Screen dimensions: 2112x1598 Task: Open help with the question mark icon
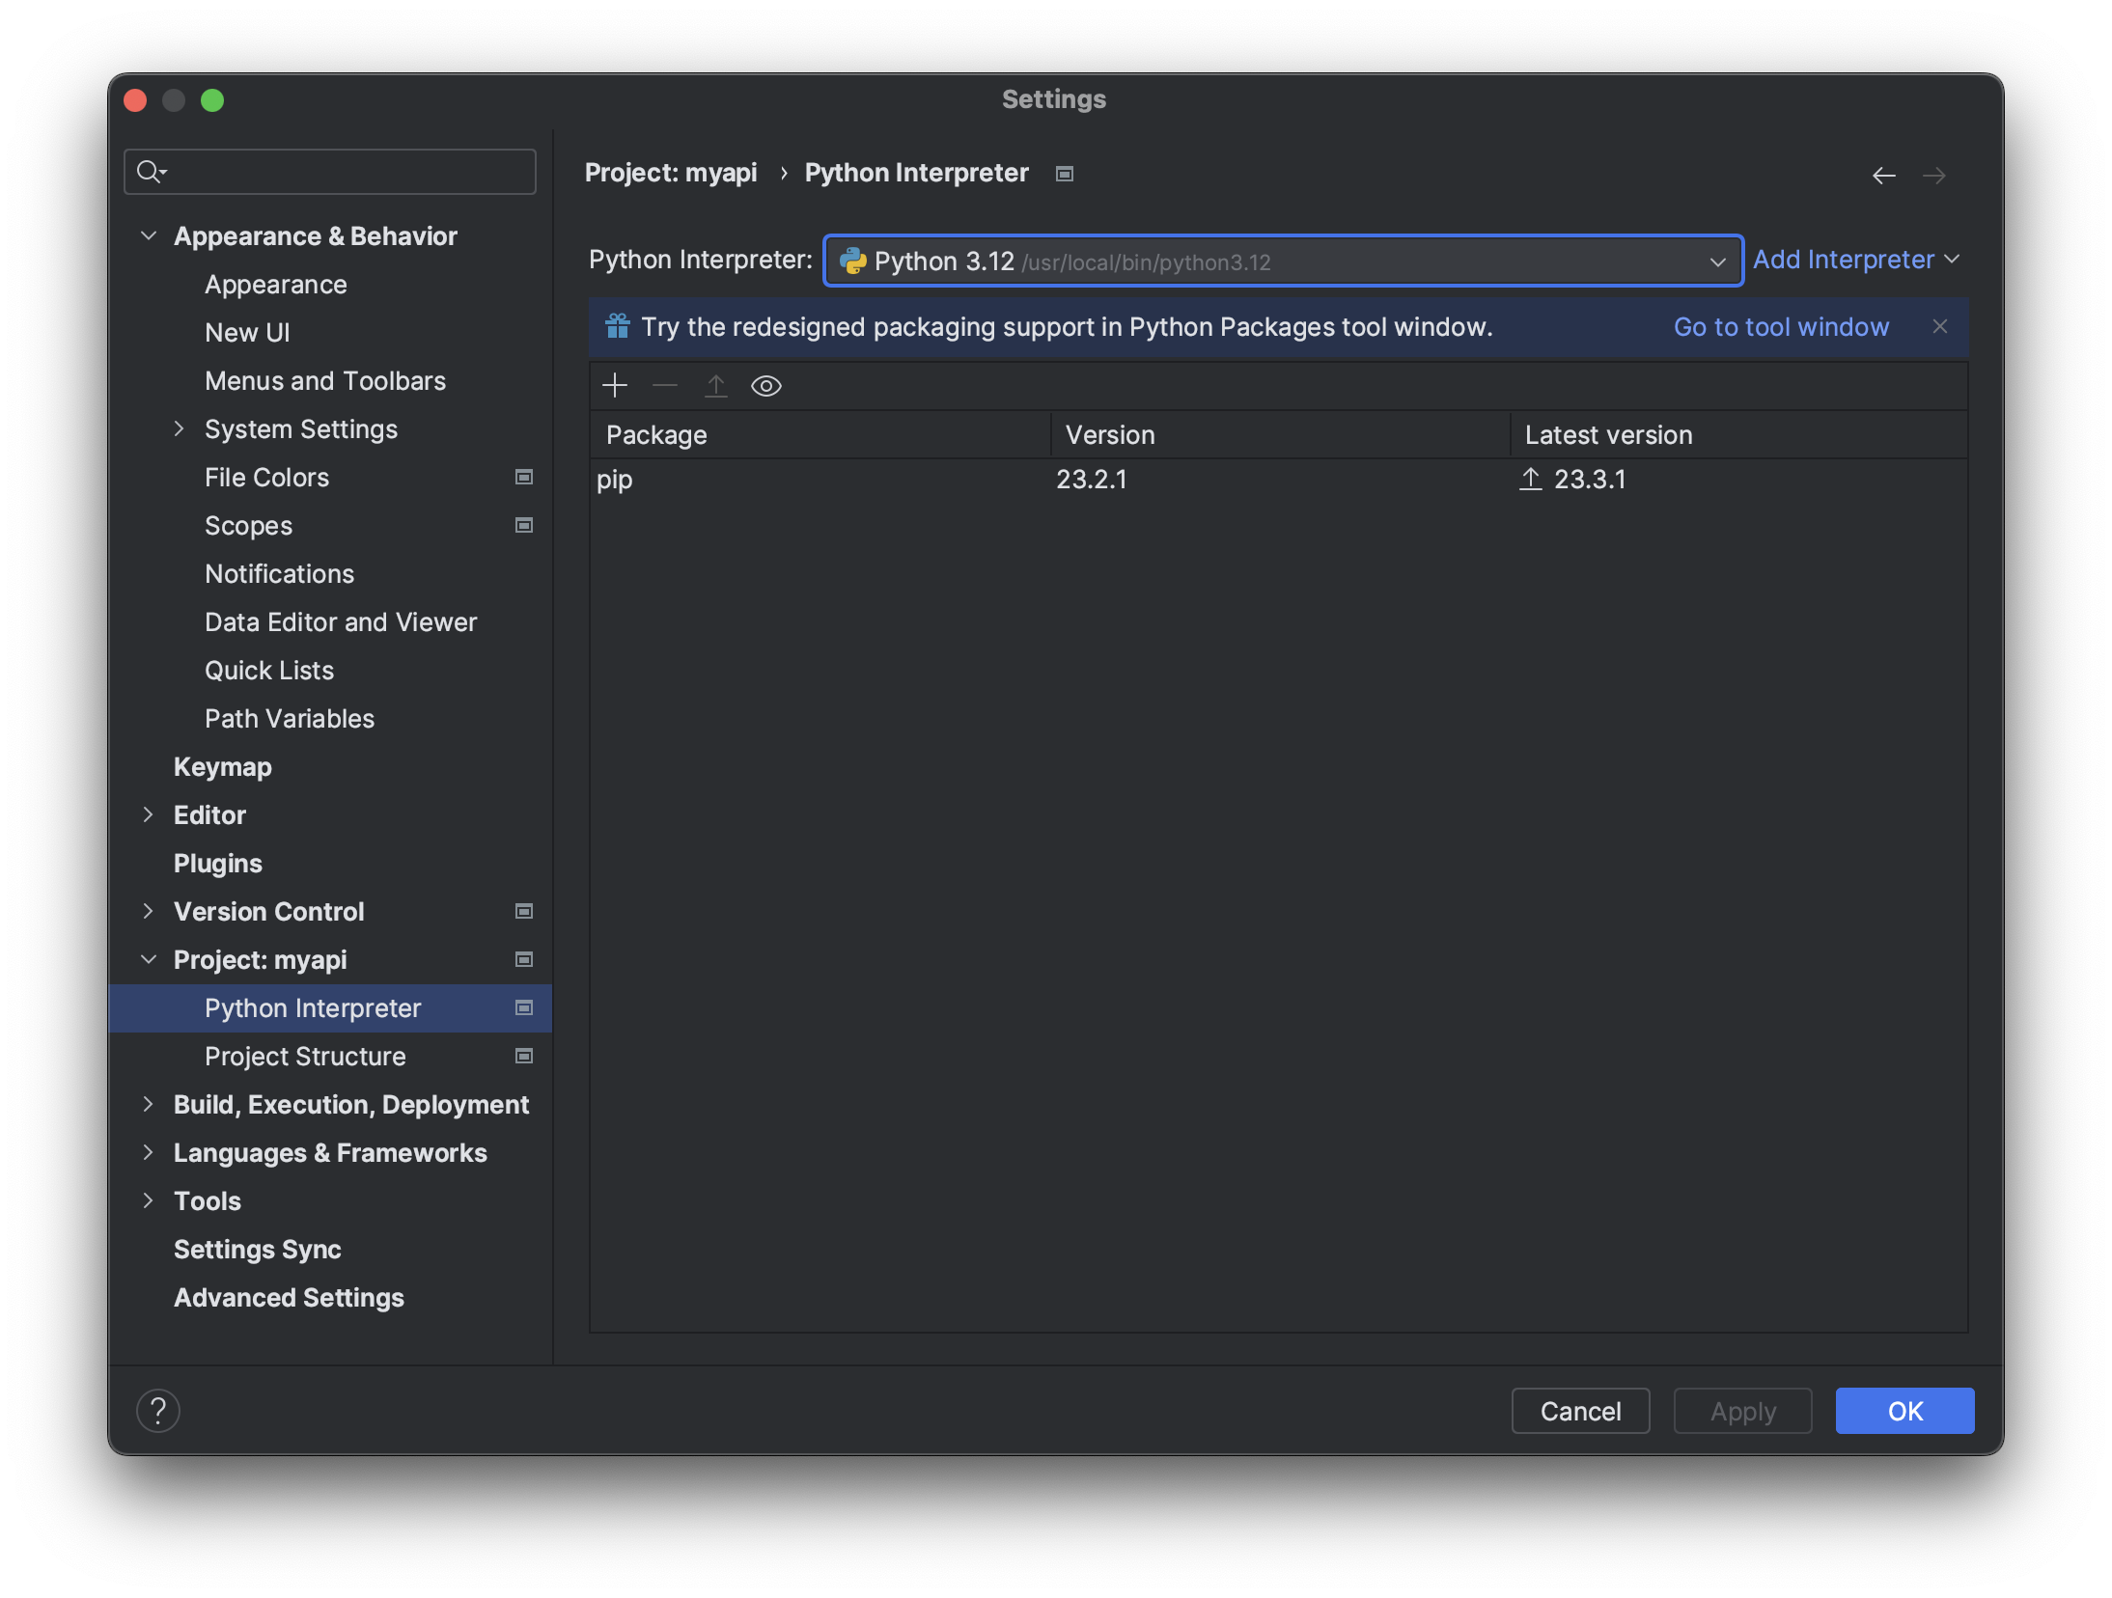(158, 1411)
